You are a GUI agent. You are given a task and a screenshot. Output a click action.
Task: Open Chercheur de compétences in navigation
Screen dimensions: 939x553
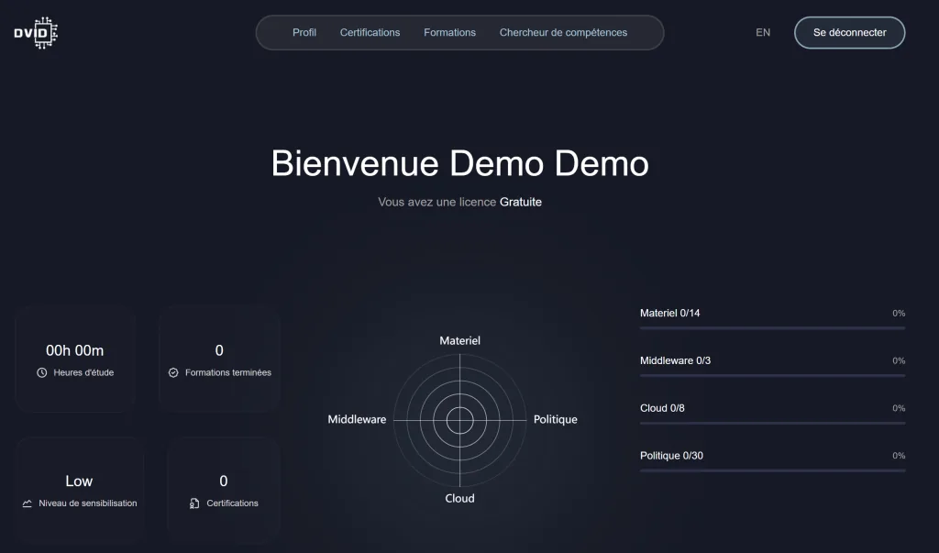tap(564, 32)
